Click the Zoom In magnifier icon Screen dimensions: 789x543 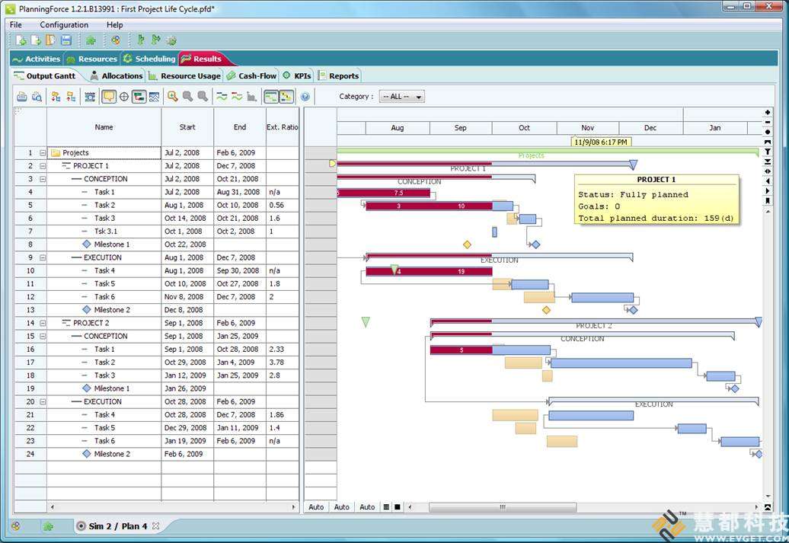(x=173, y=97)
